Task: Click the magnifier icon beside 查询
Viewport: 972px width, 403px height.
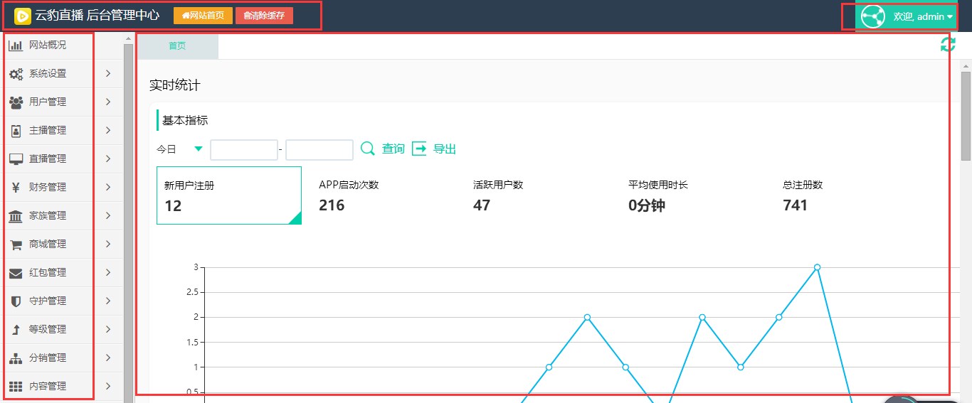Action: pyautogui.click(x=368, y=149)
